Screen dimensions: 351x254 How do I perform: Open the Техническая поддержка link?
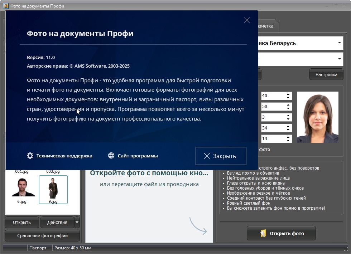pos(64,156)
